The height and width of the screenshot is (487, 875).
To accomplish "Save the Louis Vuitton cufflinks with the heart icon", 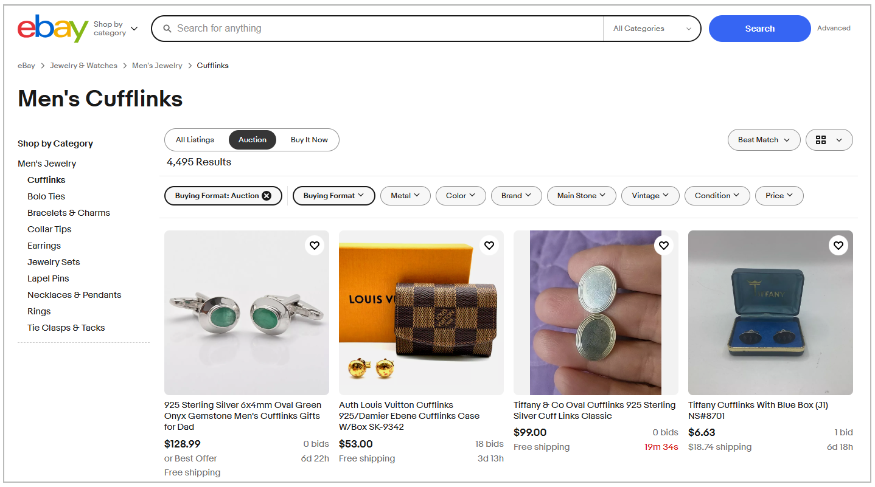I will tap(489, 245).
